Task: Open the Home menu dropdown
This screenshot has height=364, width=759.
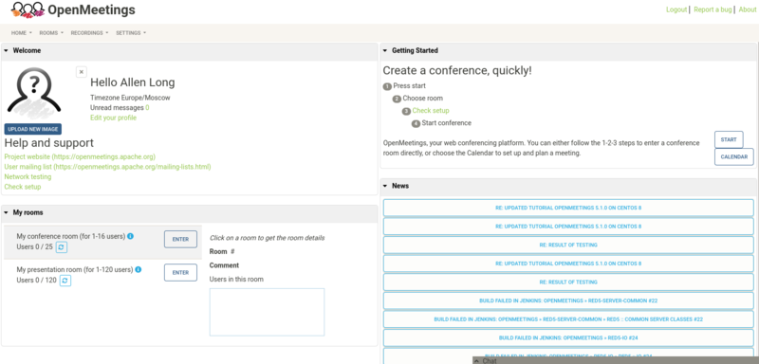Action: coord(22,33)
